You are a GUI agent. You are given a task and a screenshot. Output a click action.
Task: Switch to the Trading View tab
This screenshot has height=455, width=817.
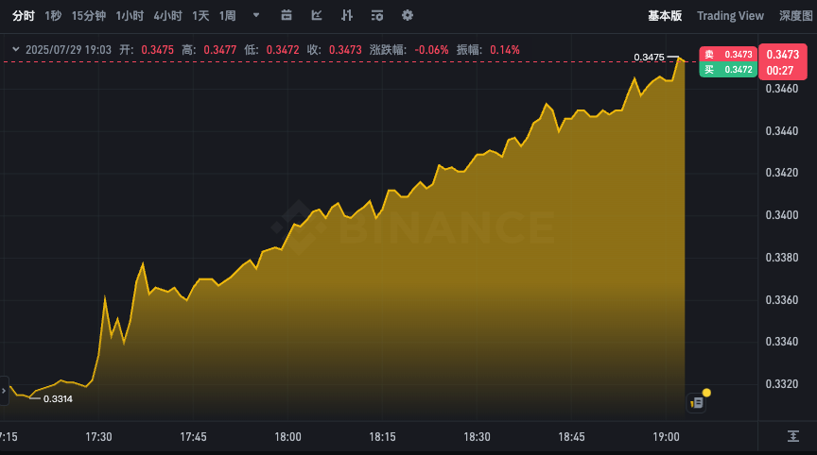[x=730, y=15]
